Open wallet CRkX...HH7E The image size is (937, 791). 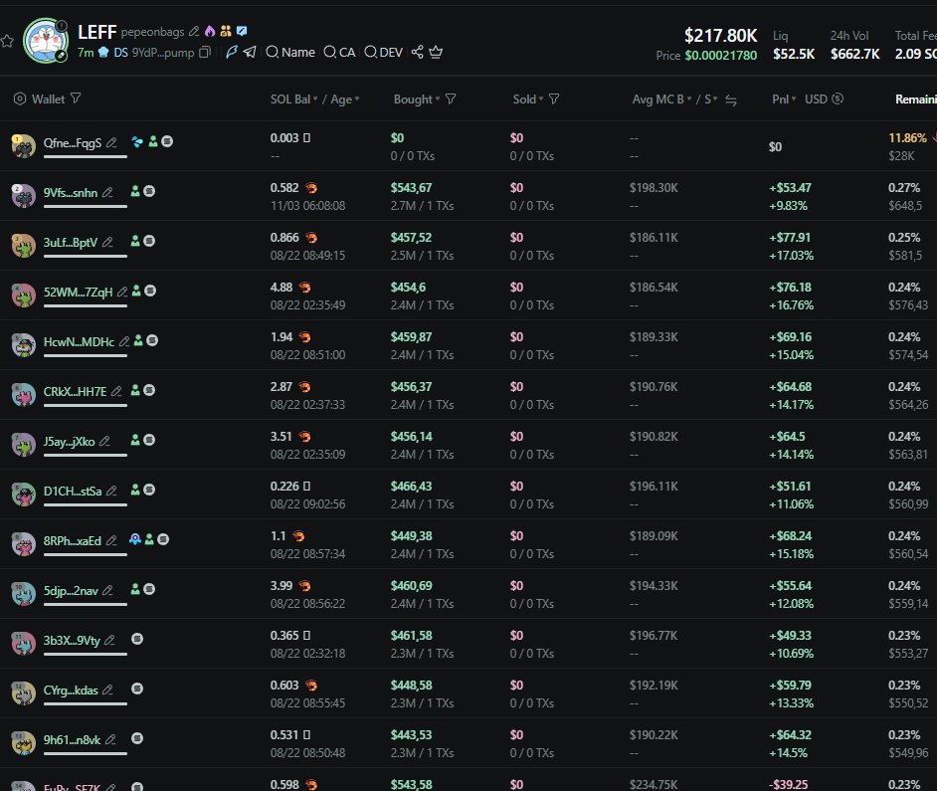tap(75, 392)
